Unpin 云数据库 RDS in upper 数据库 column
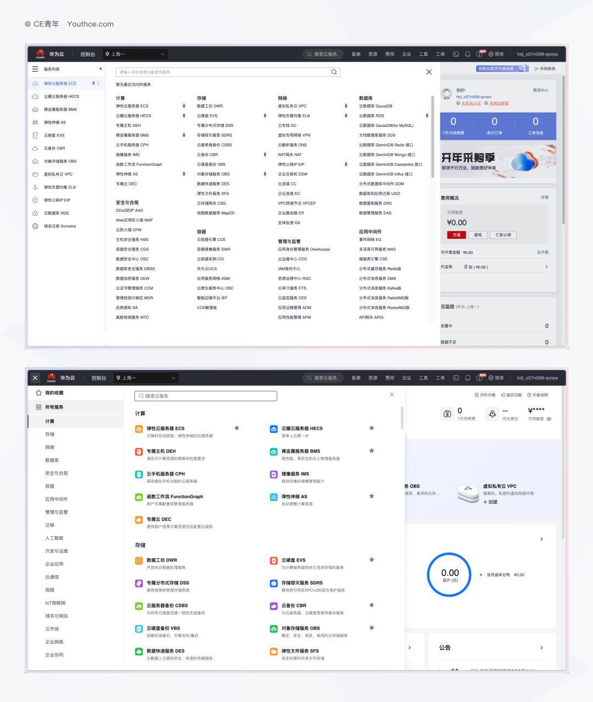Image resolution: width=593 pixels, height=702 pixels. (427, 116)
